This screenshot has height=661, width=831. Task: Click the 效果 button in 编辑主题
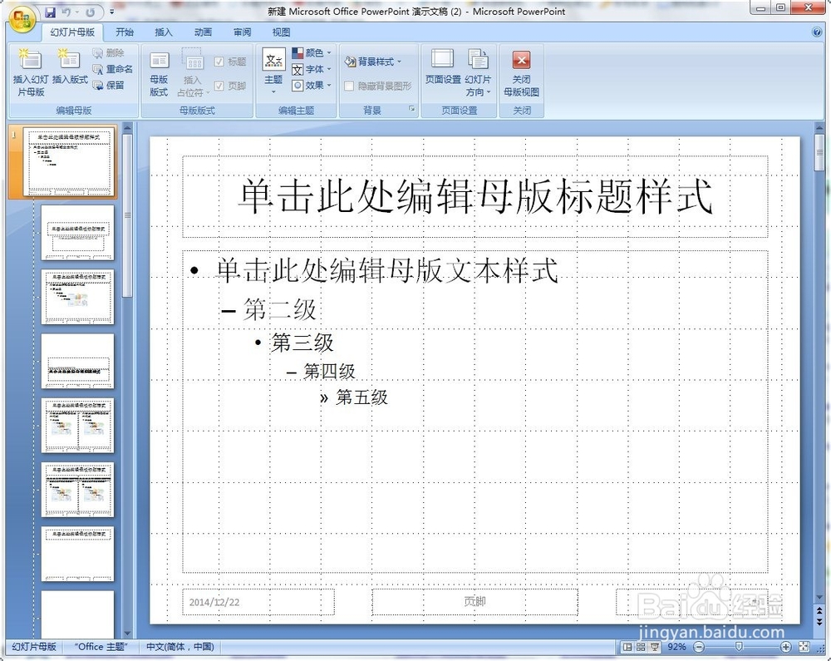tap(312, 83)
